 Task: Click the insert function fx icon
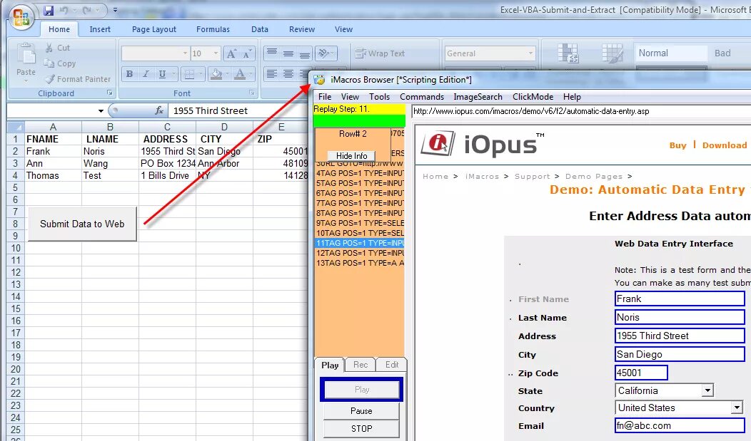coord(159,111)
